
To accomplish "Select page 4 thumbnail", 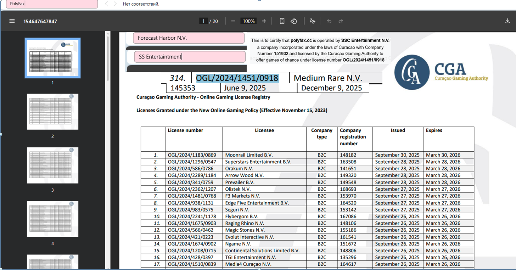I will tap(52, 219).
